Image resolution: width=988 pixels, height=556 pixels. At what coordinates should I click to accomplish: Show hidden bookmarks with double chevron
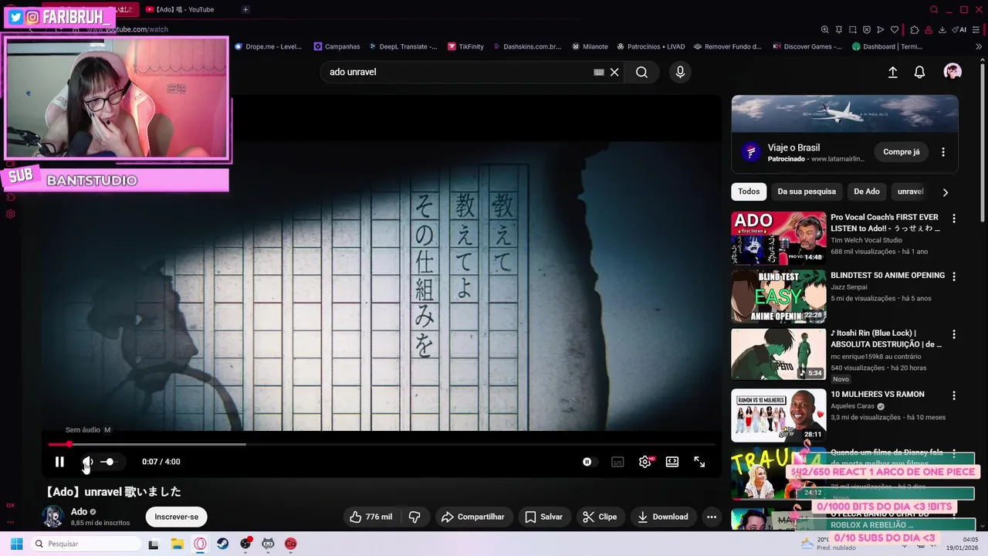pos(979,46)
